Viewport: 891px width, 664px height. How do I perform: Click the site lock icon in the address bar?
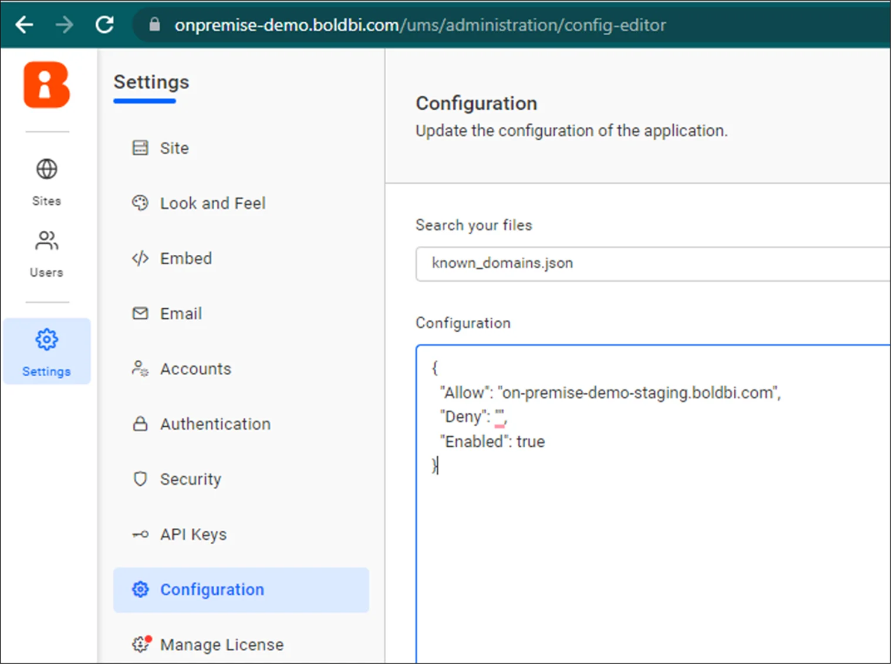point(154,25)
